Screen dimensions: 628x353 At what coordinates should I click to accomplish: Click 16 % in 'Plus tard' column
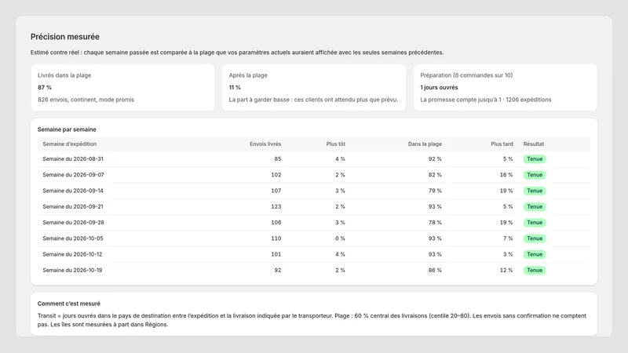[506, 175]
